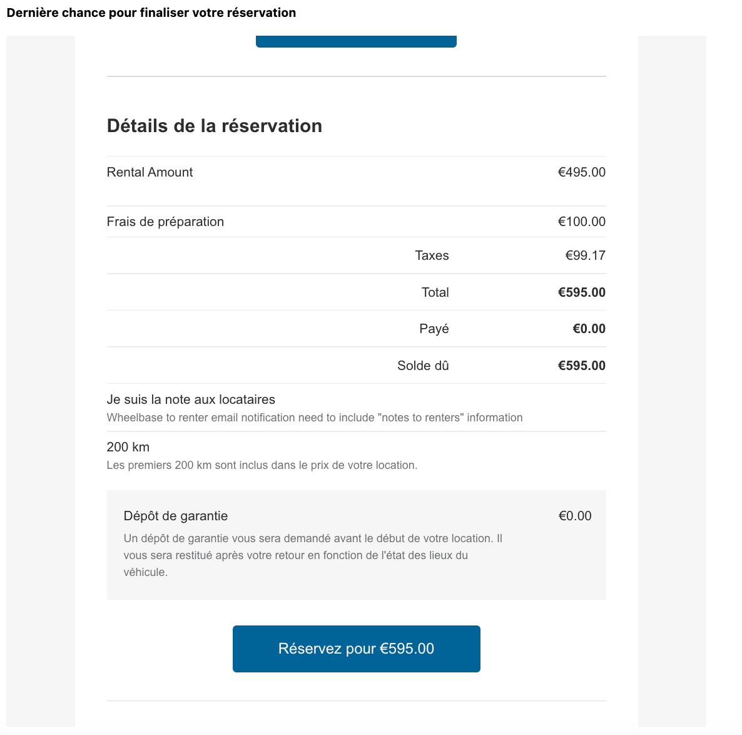Click the Frais de préparation label
The height and width of the screenshot is (735, 742).
click(x=165, y=222)
